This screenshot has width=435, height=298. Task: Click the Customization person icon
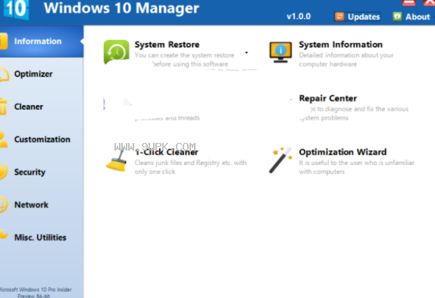pos(4,139)
